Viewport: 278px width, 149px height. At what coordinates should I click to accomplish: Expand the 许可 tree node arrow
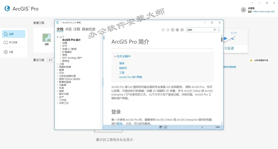pyautogui.click(x=61, y=46)
